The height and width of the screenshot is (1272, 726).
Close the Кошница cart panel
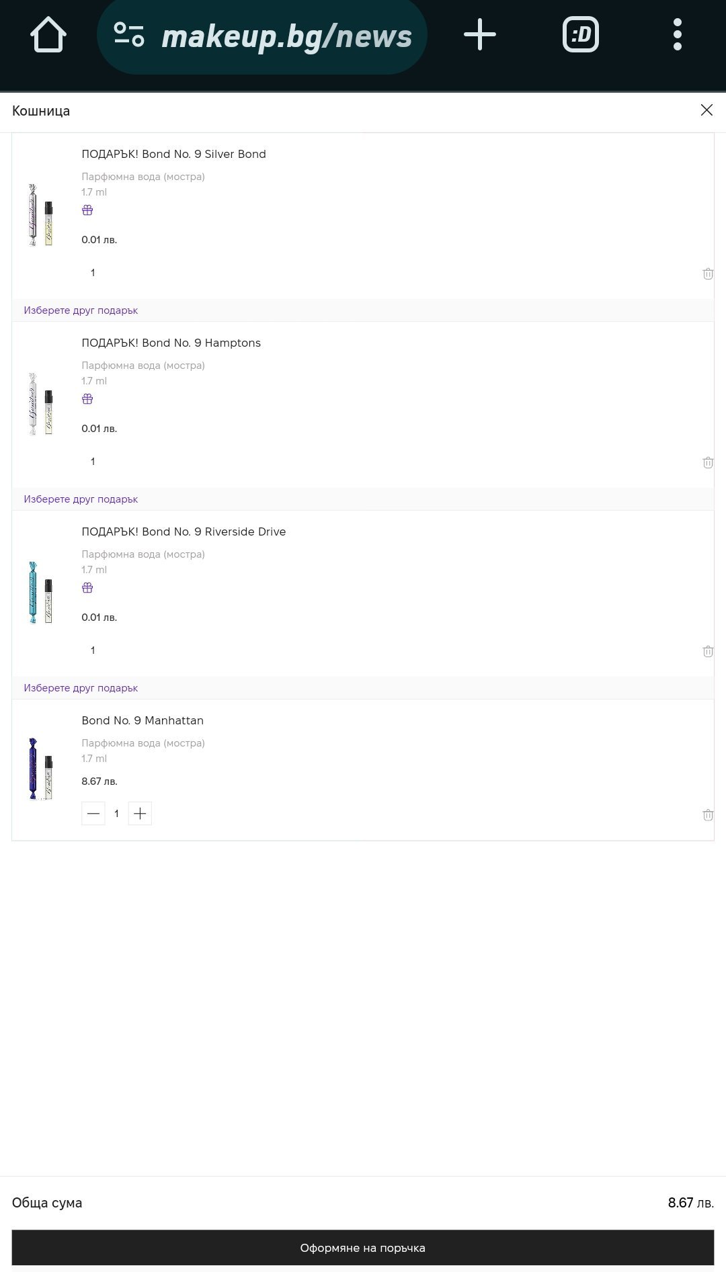(706, 110)
